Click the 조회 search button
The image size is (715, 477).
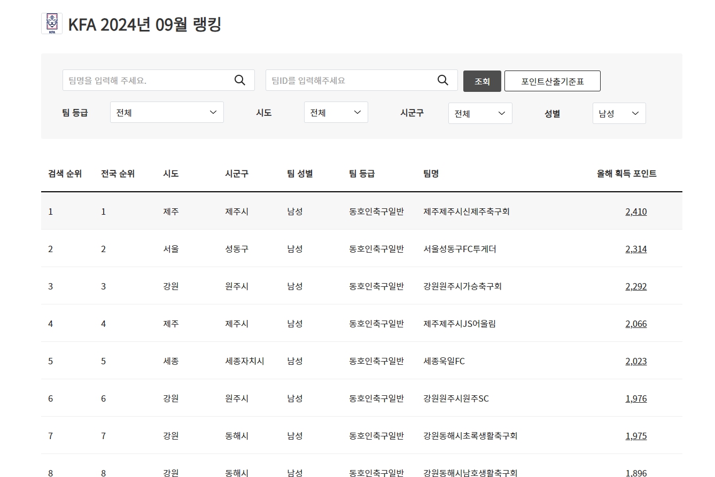click(x=482, y=81)
